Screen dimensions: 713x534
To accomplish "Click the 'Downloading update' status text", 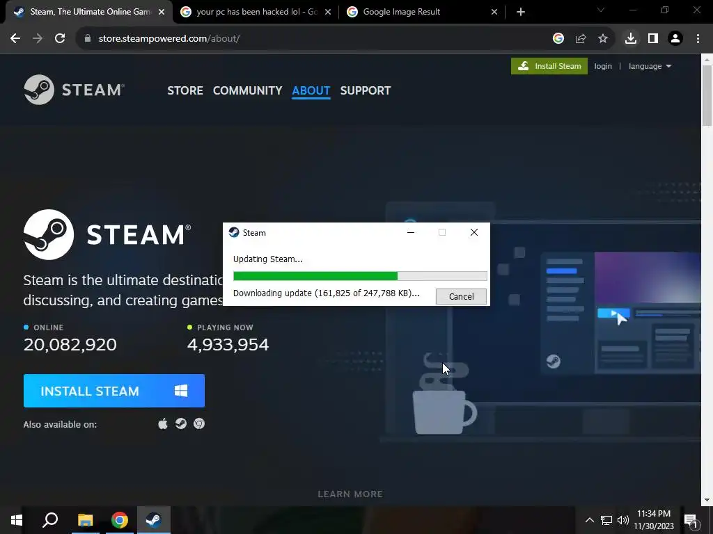I will [x=326, y=293].
